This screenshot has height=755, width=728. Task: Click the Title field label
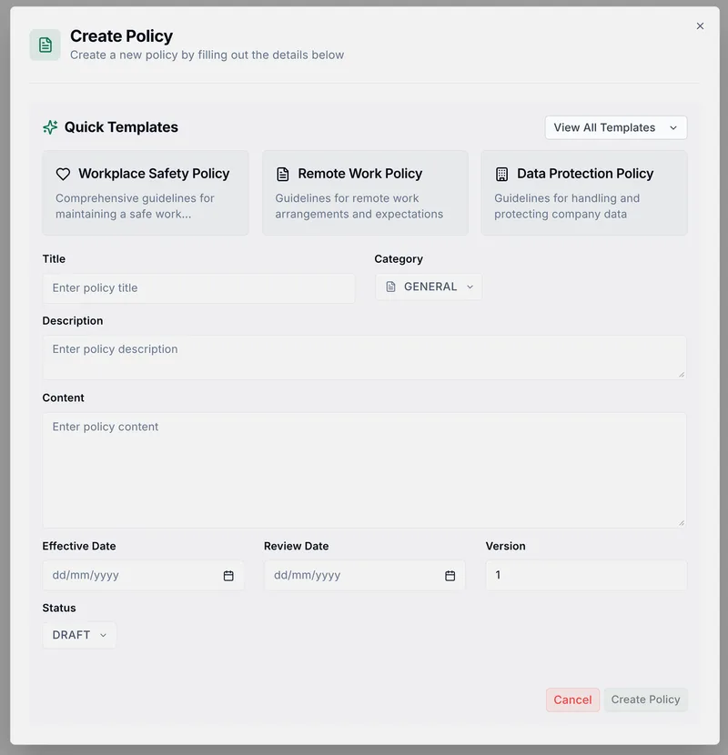[54, 259]
